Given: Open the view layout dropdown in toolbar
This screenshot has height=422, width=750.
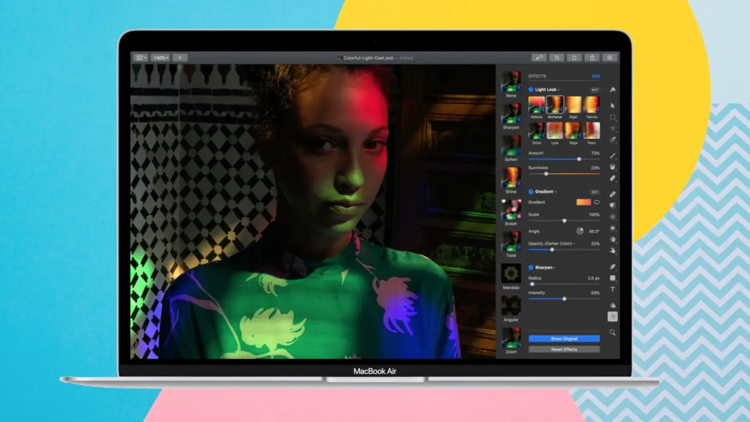Looking at the screenshot, I should pos(141,57).
